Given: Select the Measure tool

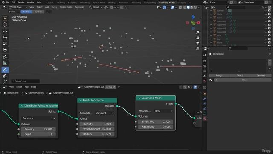Looking at the screenshot, I should (x=5, y=63).
